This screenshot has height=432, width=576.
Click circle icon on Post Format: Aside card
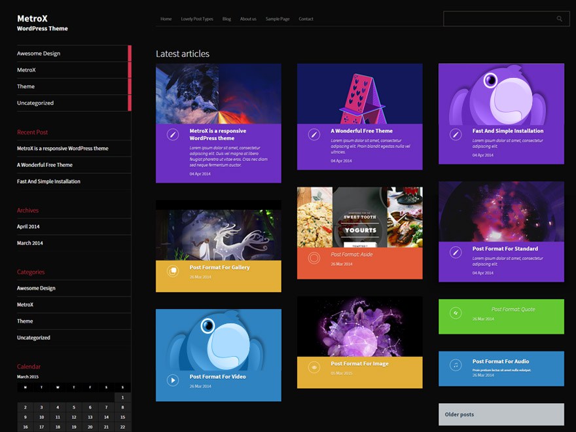pos(314,258)
